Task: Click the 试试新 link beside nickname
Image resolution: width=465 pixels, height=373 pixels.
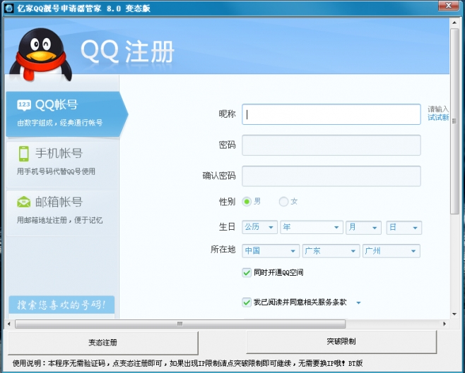Action: tap(438, 118)
